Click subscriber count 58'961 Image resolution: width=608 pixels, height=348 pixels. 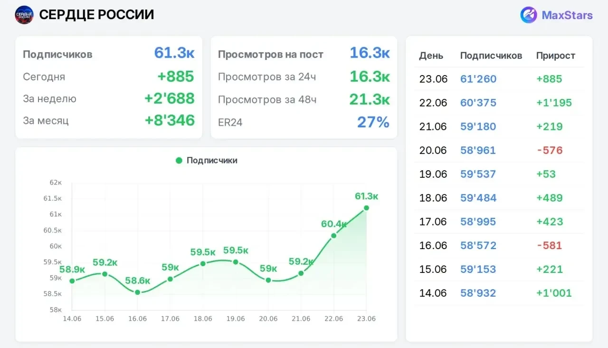click(478, 150)
